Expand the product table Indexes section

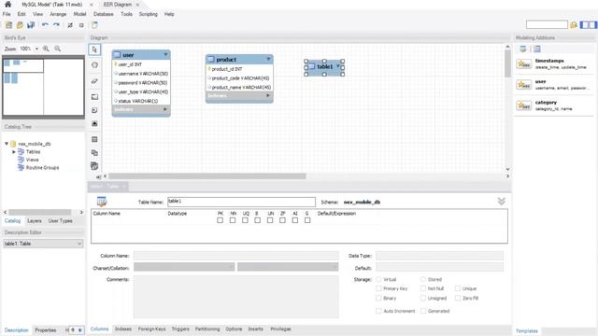(268, 95)
